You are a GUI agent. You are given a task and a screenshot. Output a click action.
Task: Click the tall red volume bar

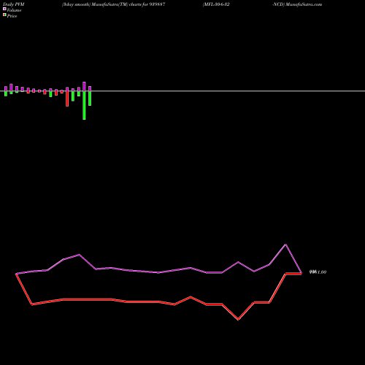pyautogui.click(x=67, y=99)
